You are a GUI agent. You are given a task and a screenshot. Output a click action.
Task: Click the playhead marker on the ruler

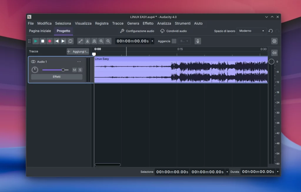pos(94,54)
